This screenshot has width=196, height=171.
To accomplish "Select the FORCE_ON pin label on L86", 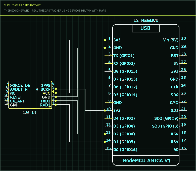I will pyautogui.click(x=20, y=85).
